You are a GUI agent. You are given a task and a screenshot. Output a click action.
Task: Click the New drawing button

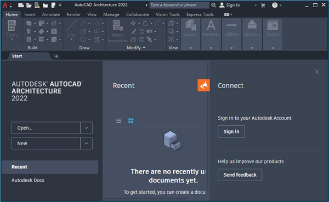(x=46, y=143)
